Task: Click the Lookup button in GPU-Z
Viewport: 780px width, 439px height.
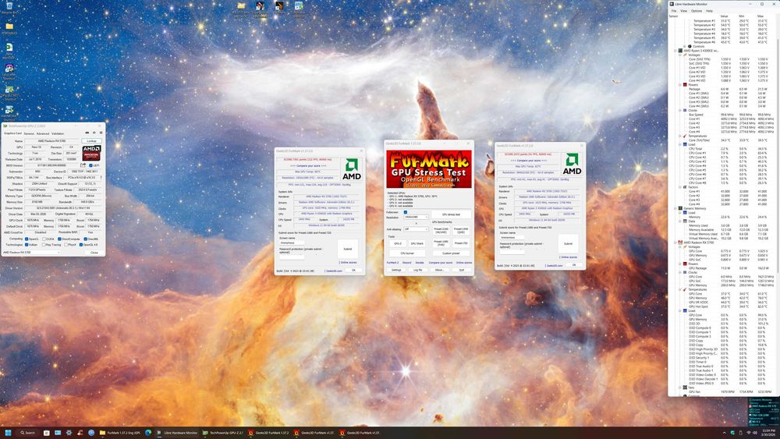Action: click(91, 141)
